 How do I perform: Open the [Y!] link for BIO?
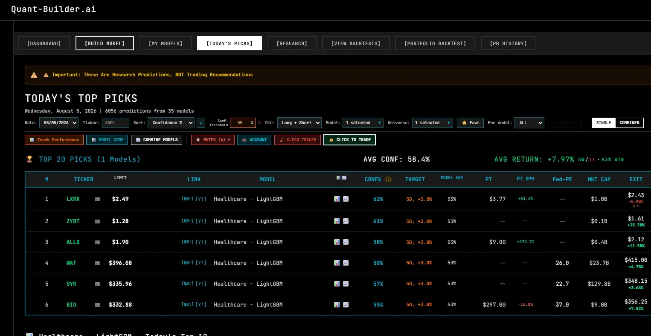(x=201, y=304)
